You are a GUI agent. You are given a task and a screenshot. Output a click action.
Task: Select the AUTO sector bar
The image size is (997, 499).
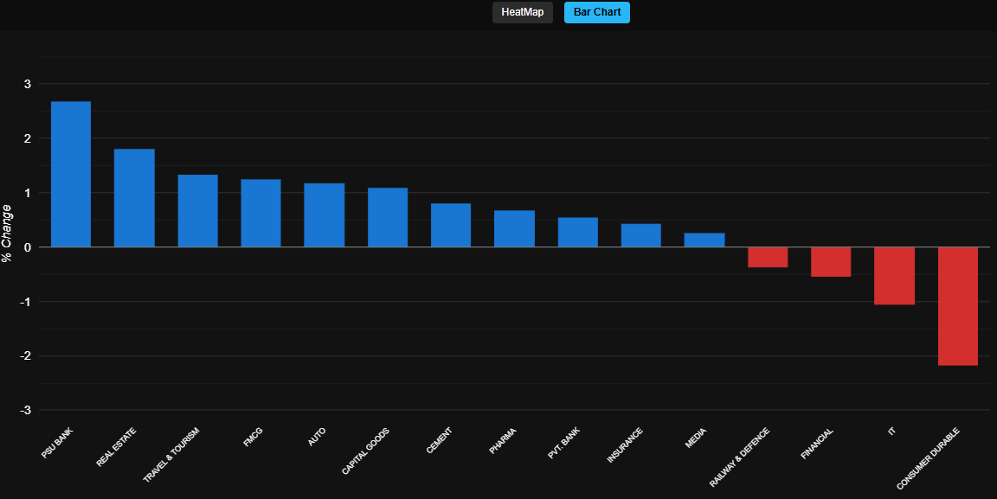pyautogui.click(x=324, y=215)
